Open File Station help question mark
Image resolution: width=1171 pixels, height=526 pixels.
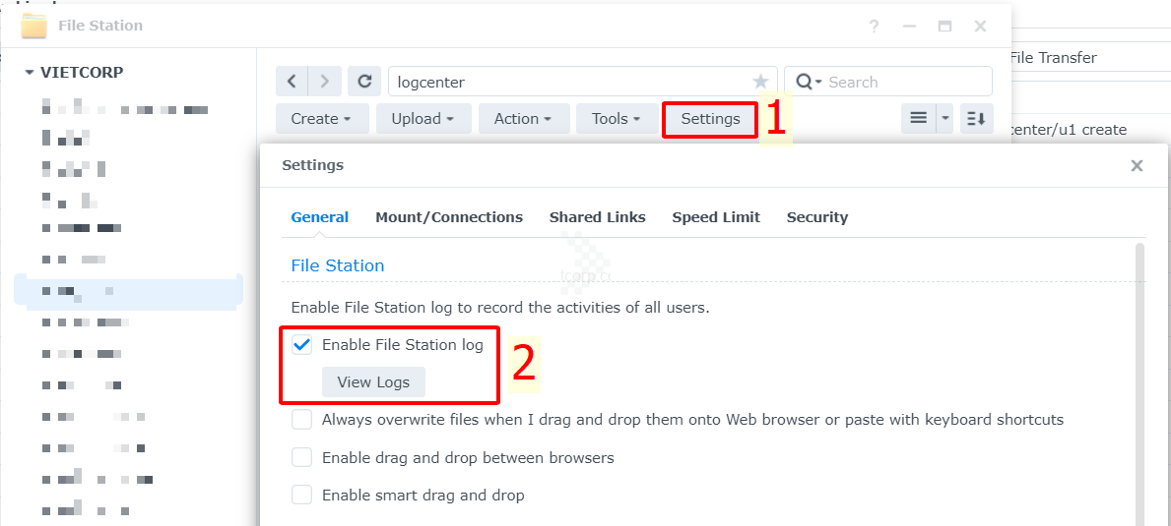point(874,27)
